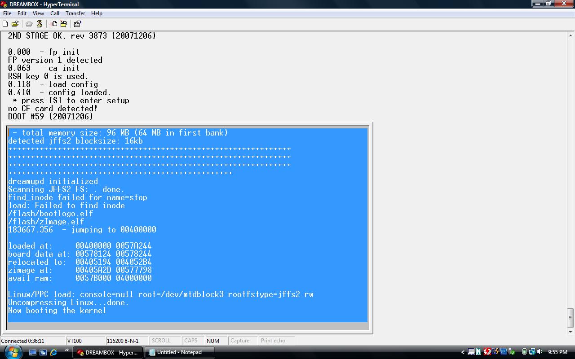Click the 9:55 PM clock
This screenshot has width=575, height=359.
pos(557,352)
